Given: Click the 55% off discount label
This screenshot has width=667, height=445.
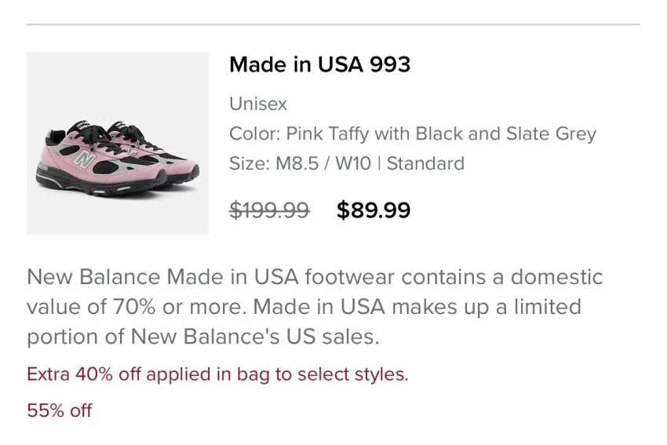Looking at the screenshot, I should pyautogui.click(x=59, y=410).
